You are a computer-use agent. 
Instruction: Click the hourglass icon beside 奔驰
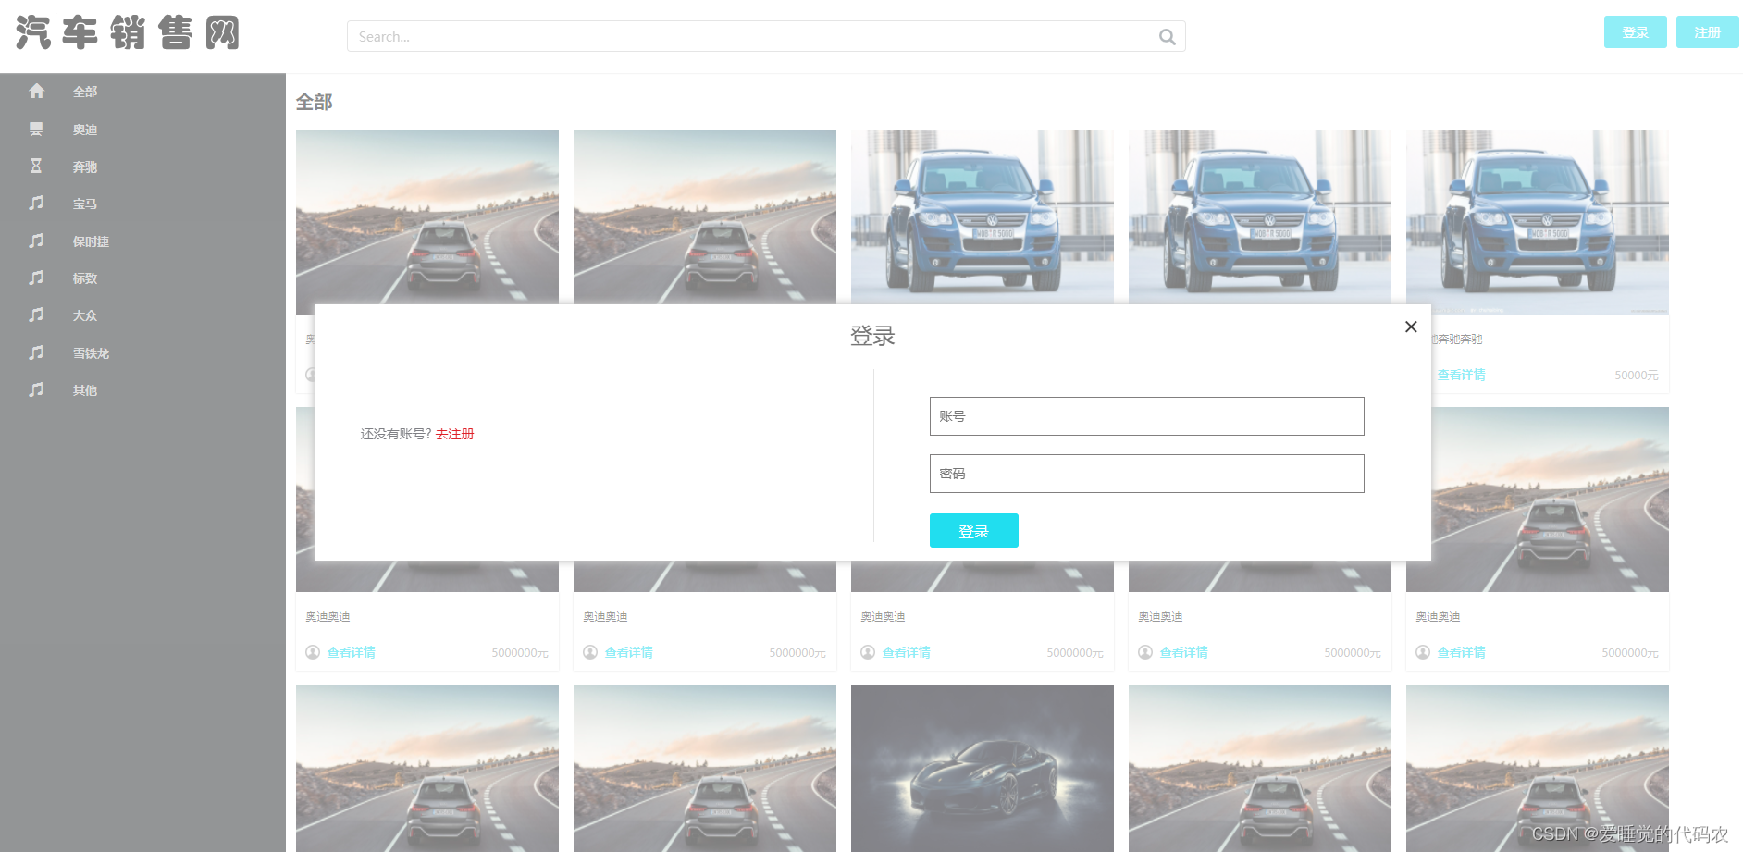pos(36,166)
